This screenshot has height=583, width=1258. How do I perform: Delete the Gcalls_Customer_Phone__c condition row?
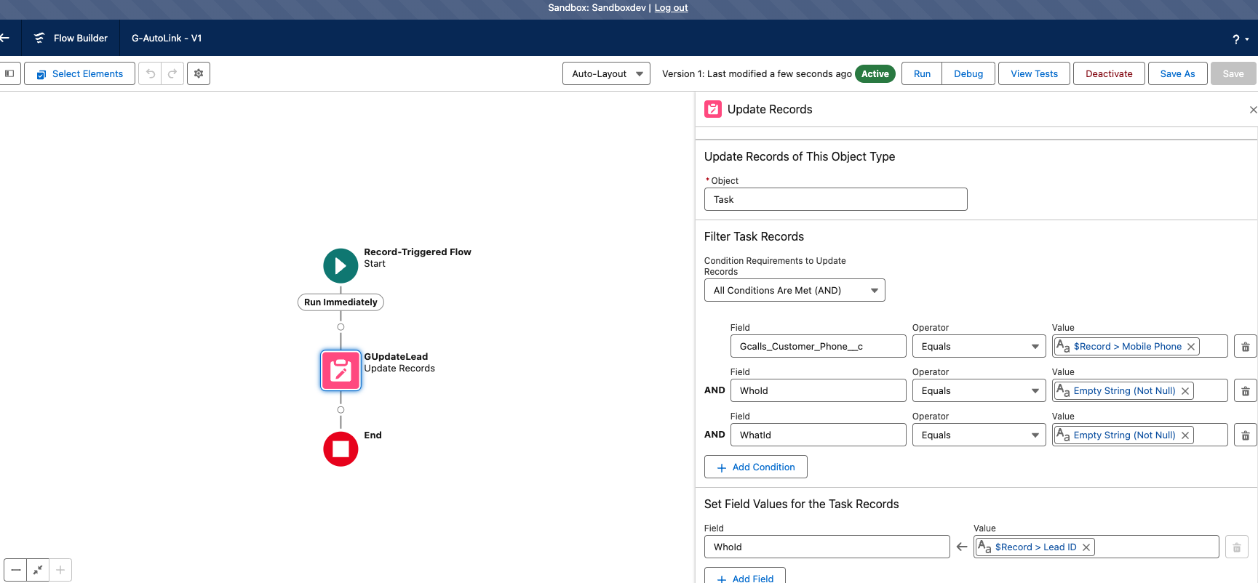1245,347
